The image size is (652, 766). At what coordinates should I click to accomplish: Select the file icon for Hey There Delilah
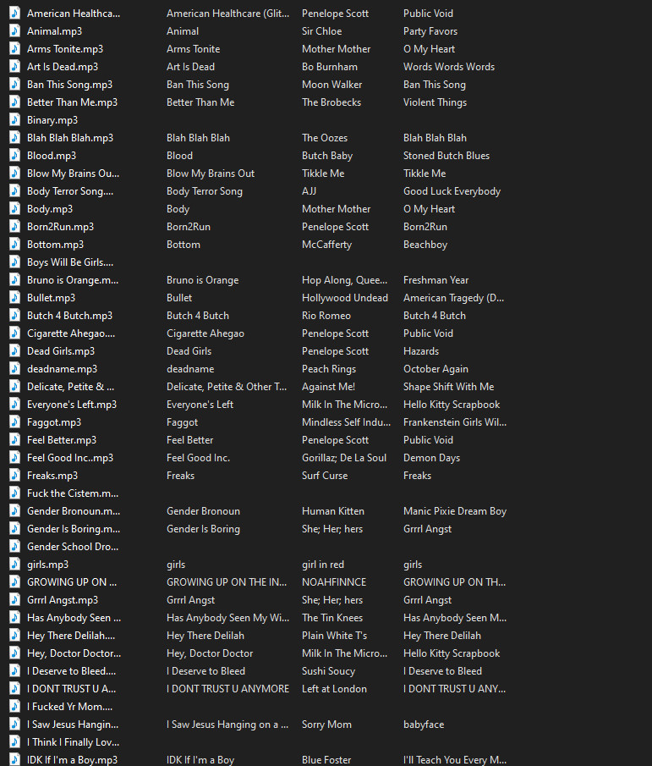click(x=15, y=635)
